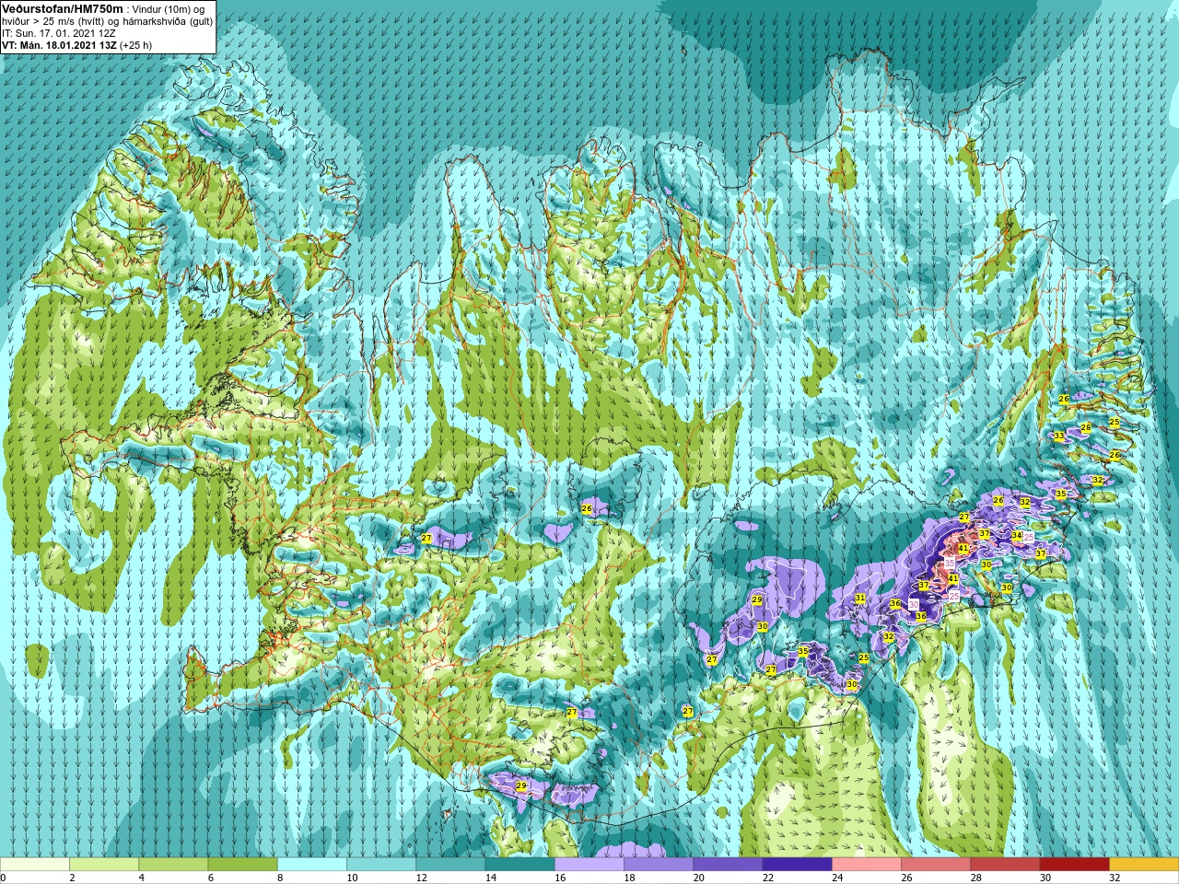Click the color scale tick label '24'
The image size is (1179, 884).
(x=838, y=878)
